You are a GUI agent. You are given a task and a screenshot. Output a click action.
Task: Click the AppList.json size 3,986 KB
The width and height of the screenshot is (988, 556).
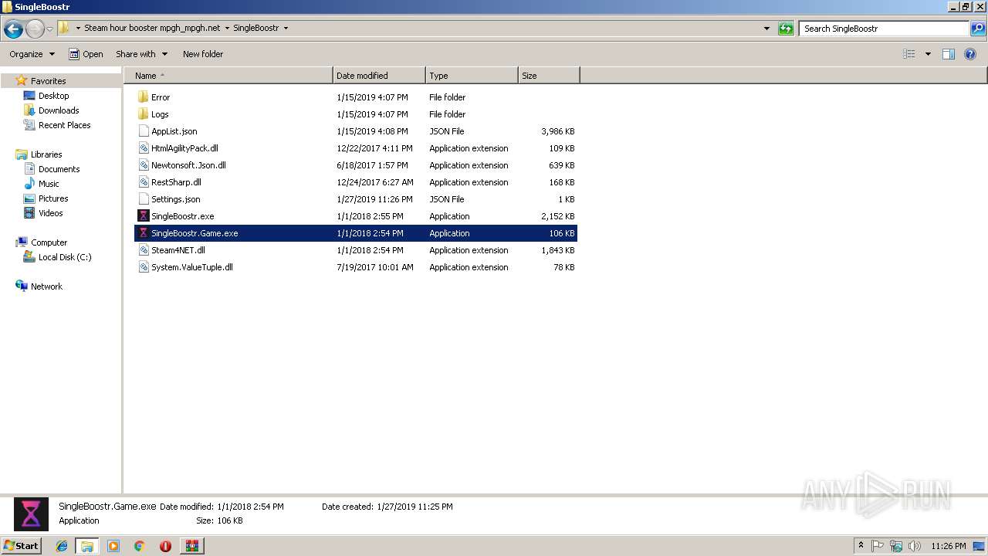click(x=558, y=131)
